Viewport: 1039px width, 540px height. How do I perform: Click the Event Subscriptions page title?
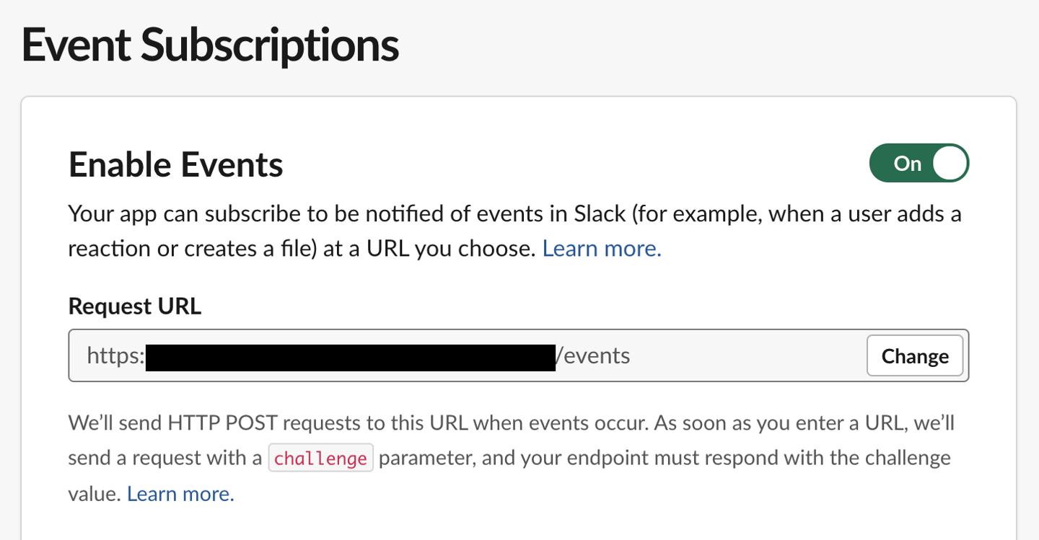[x=210, y=45]
